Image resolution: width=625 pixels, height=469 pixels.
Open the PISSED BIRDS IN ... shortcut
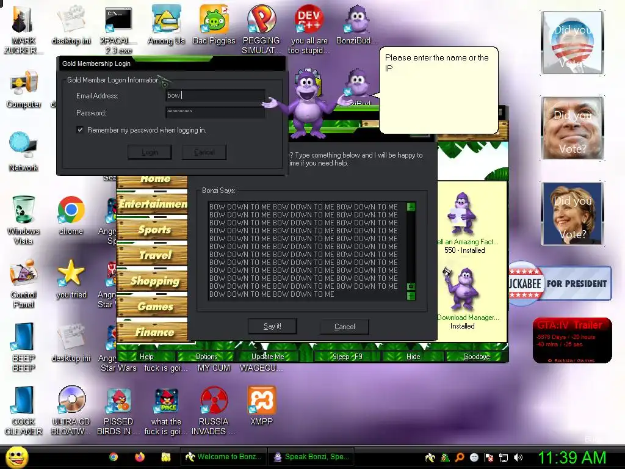[x=118, y=411]
